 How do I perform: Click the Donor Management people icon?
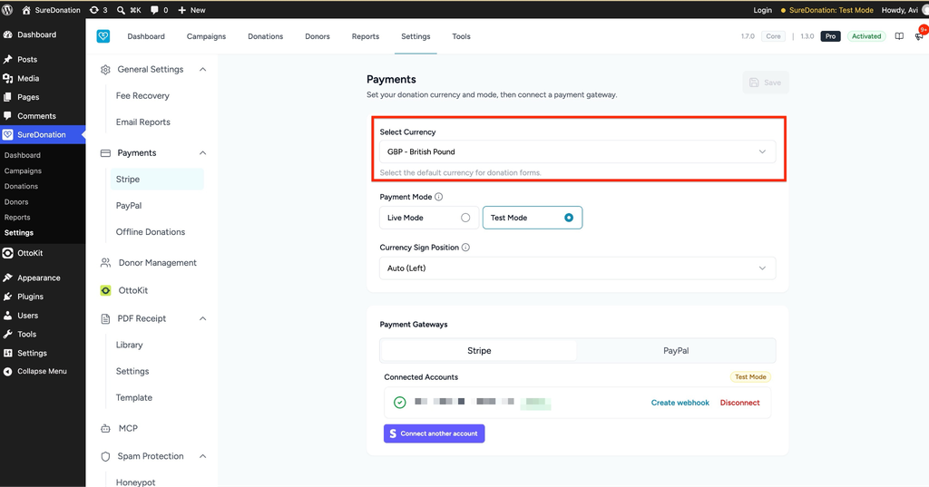pos(105,263)
